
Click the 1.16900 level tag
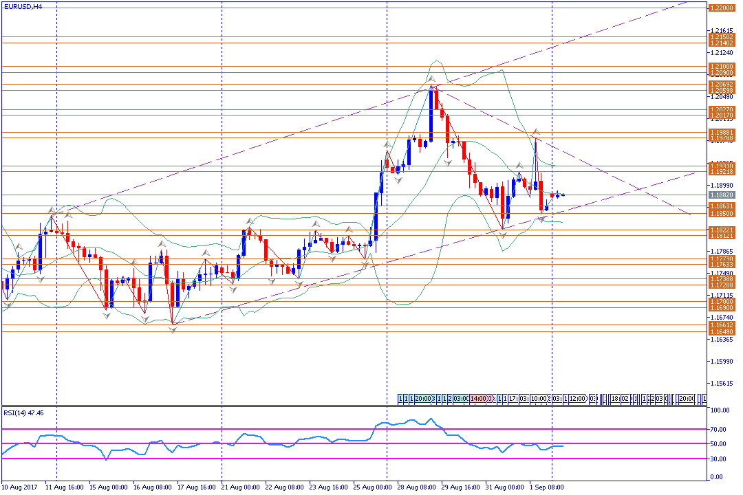pos(722,308)
